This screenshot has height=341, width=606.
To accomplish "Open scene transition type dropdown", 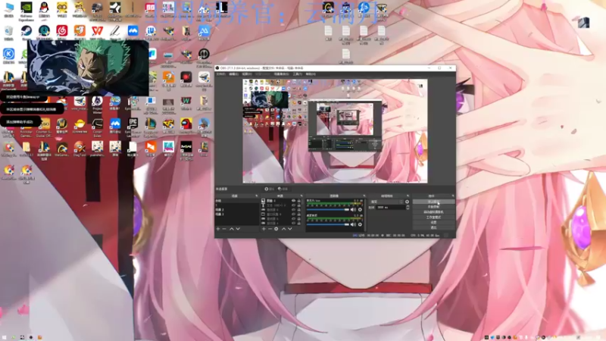I will pyautogui.click(x=386, y=202).
